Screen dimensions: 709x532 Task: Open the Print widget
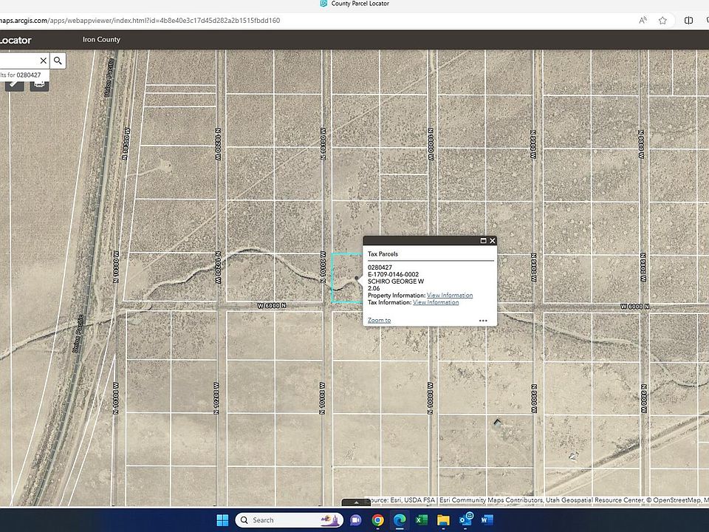[x=40, y=84]
